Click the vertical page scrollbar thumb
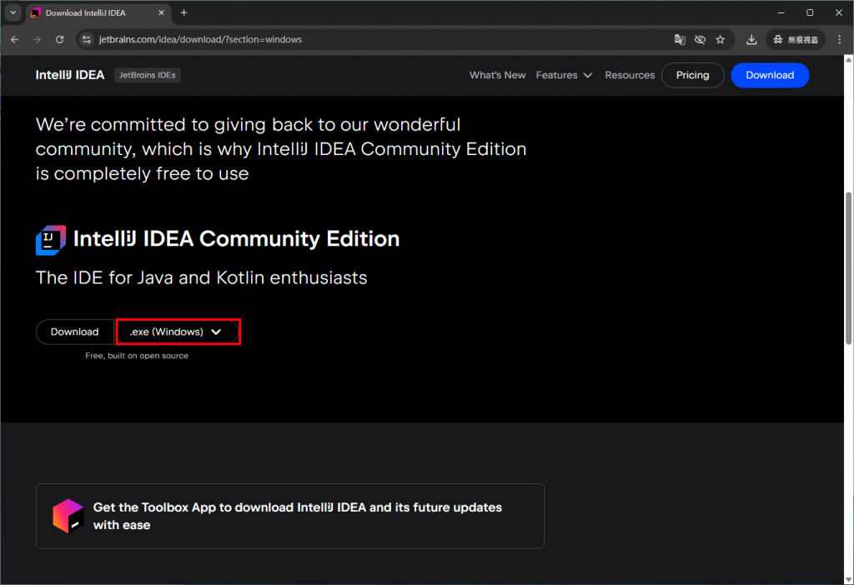This screenshot has height=585, width=854. click(848, 267)
